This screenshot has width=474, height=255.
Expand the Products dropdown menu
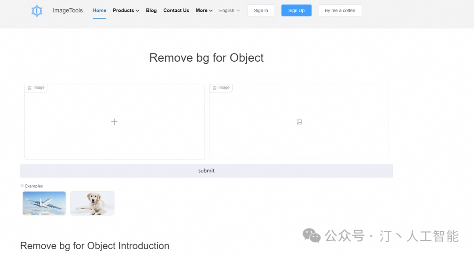pos(126,11)
